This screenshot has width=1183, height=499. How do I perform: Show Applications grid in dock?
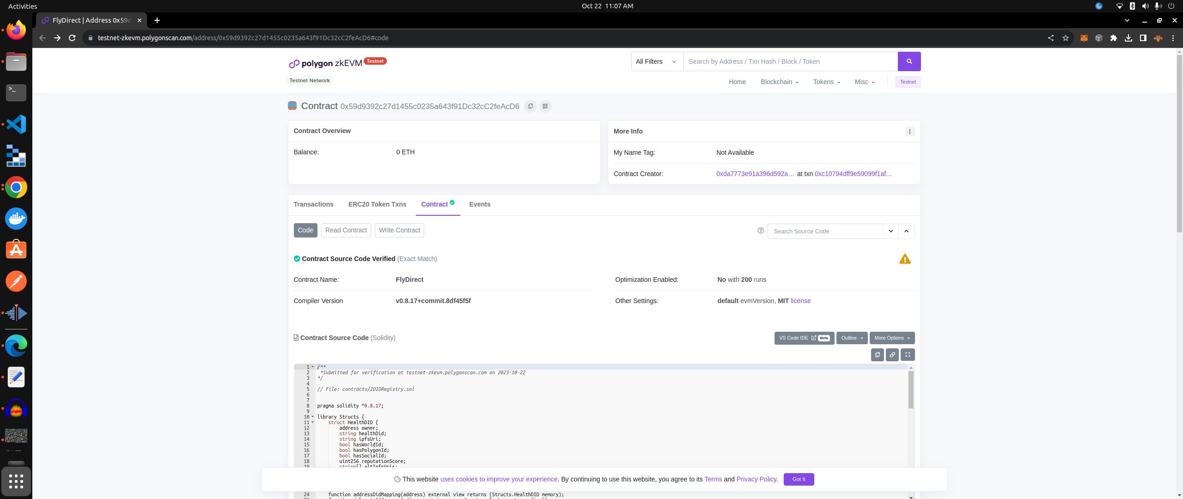(16, 481)
